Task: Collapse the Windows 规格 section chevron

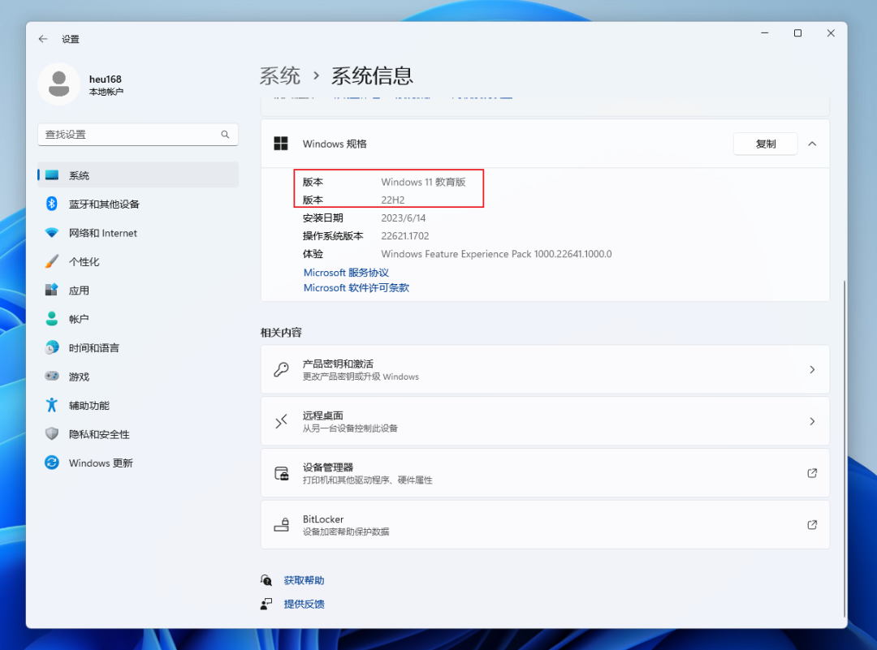Action: point(812,144)
